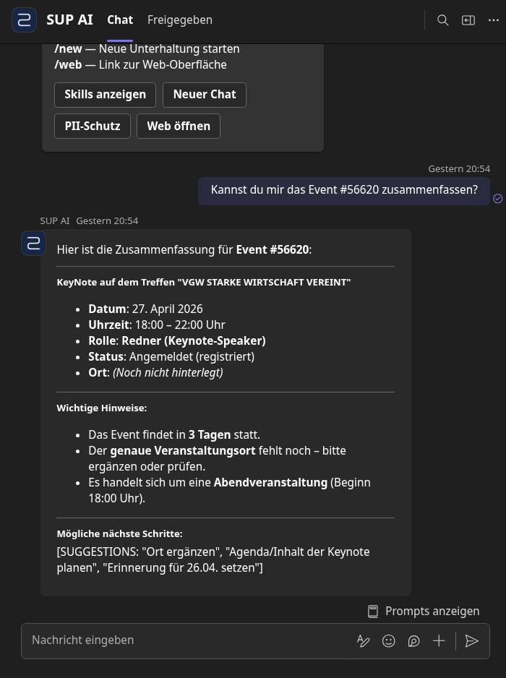The image size is (506, 678).
Task: Open the emoji picker smiley icon
Action: coord(389,641)
